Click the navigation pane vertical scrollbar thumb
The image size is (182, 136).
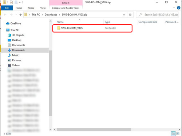[x=51, y=83]
